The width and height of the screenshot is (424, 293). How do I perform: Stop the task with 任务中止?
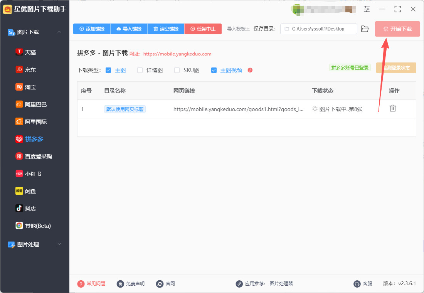coord(203,29)
